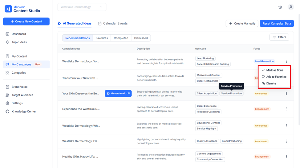Click the Campaign Ideas column header
This screenshot has height=168, width=300.
(71, 49)
